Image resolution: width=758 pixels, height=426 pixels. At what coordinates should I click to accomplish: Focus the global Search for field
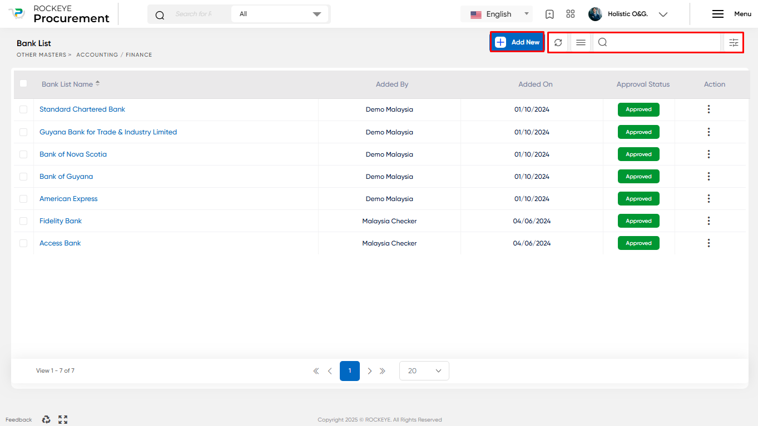194,14
